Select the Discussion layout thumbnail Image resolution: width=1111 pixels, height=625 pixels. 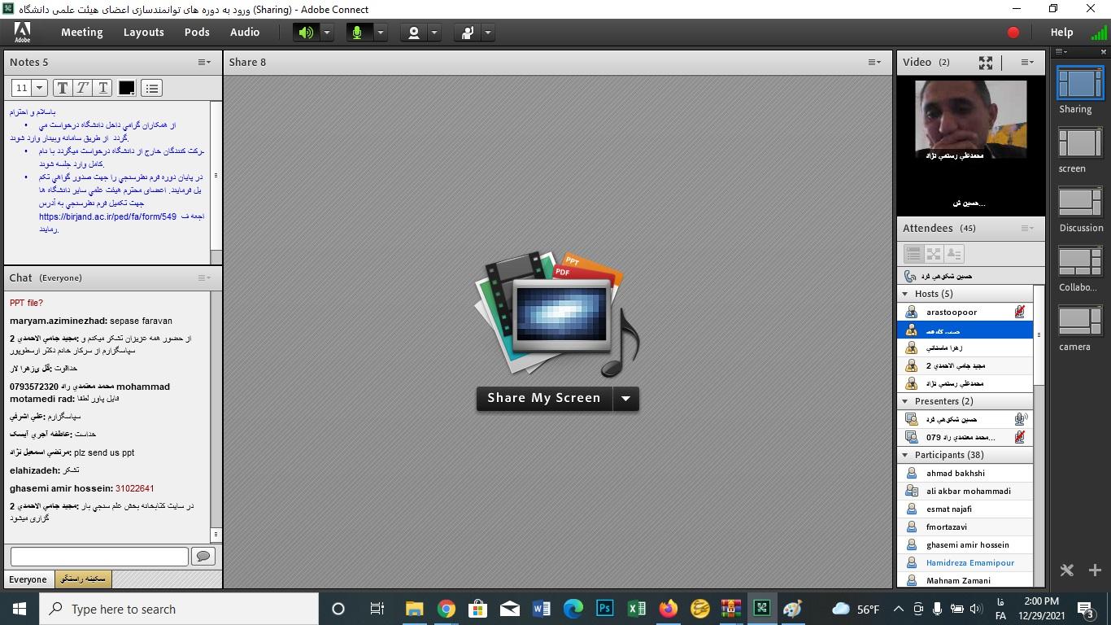1079,203
